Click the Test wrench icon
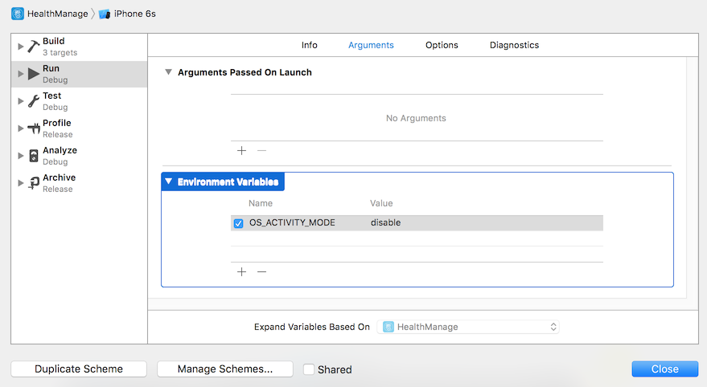The image size is (707, 387). [x=33, y=101]
